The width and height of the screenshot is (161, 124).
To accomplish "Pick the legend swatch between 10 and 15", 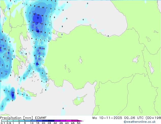I will [x=34, y=121].
